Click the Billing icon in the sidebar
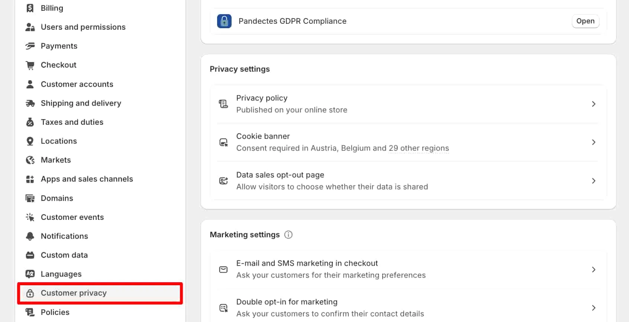This screenshot has height=322, width=629. [30, 8]
